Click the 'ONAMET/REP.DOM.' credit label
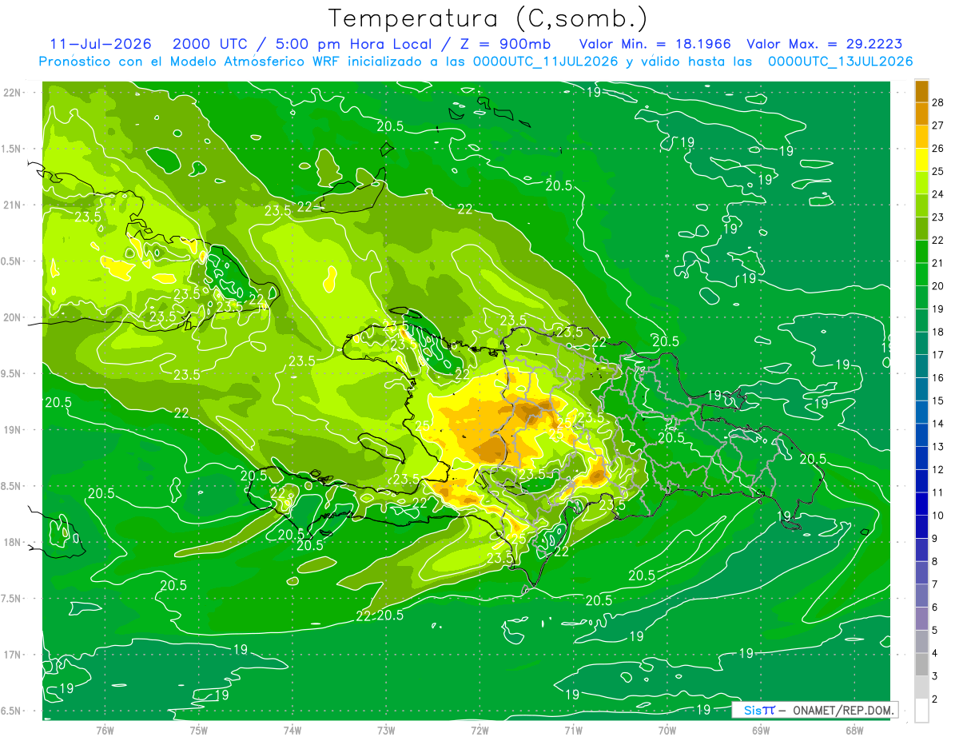959x741 pixels. point(843,710)
